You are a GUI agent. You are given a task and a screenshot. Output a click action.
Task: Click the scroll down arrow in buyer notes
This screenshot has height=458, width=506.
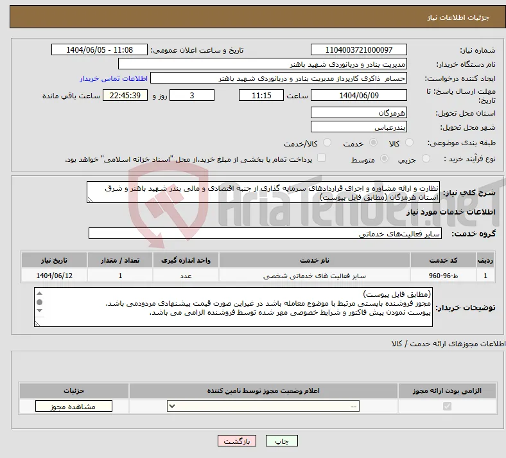tap(40, 310)
